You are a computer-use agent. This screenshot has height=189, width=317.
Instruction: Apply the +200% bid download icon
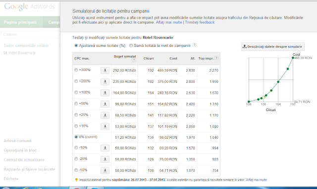coord(105,81)
